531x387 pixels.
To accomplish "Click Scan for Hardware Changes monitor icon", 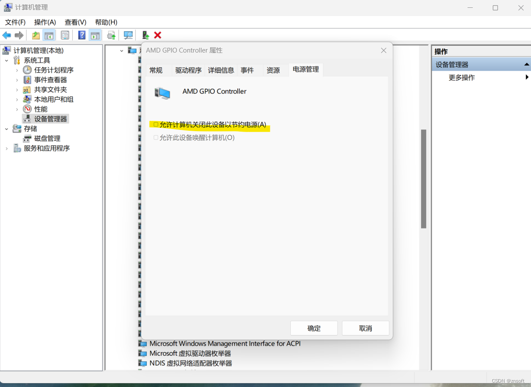I will point(128,35).
